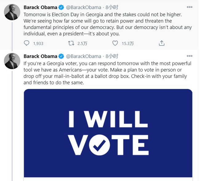Click the verified badge in the second tweet

61,56
